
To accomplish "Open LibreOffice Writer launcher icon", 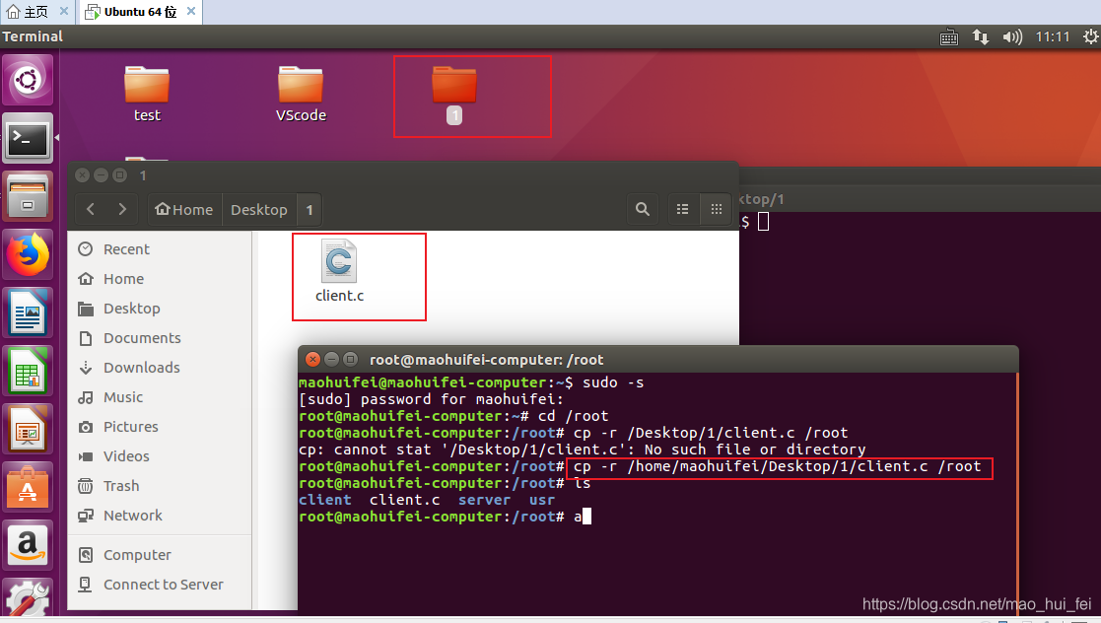I will pos(28,312).
